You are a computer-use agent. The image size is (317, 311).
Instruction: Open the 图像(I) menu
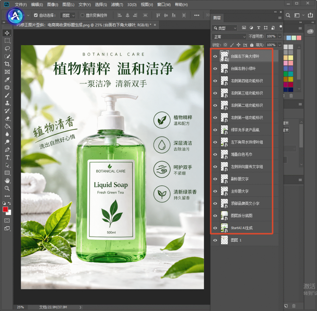pyautogui.click(x=53, y=5)
